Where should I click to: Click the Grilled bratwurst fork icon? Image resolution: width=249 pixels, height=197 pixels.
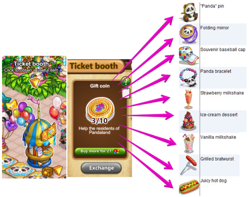(x=188, y=165)
